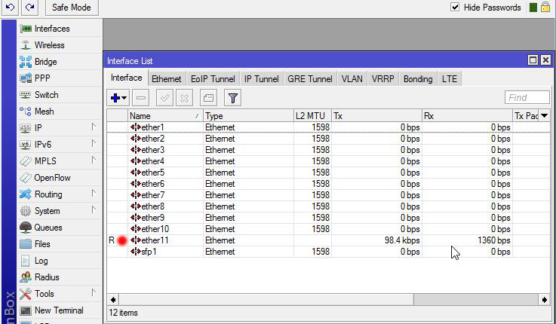
Task: Select the ether11 interface row
Action: point(328,240)
